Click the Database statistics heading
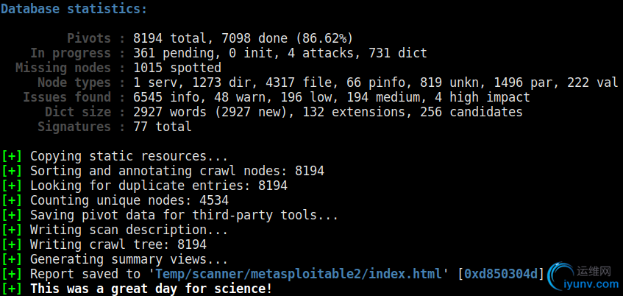623x296 pixels. point(74,9)
